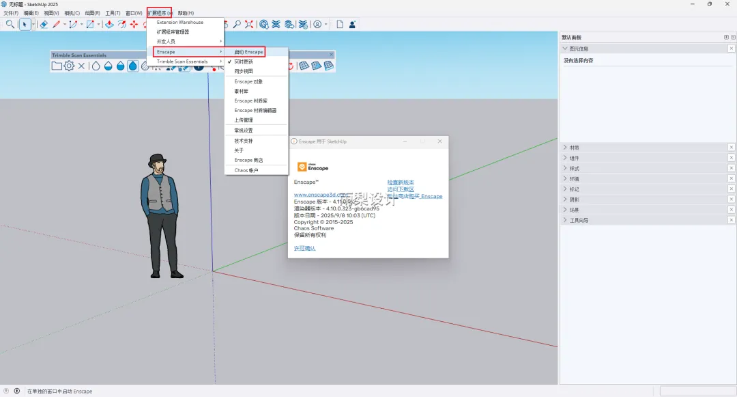Choose 扩展程序管理器 menu entry
Screen dimensions: 737x397
click(x=185, y=31)
